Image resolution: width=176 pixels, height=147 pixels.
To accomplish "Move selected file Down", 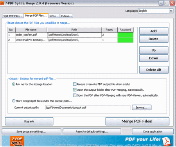I will [x=154, y=58].
